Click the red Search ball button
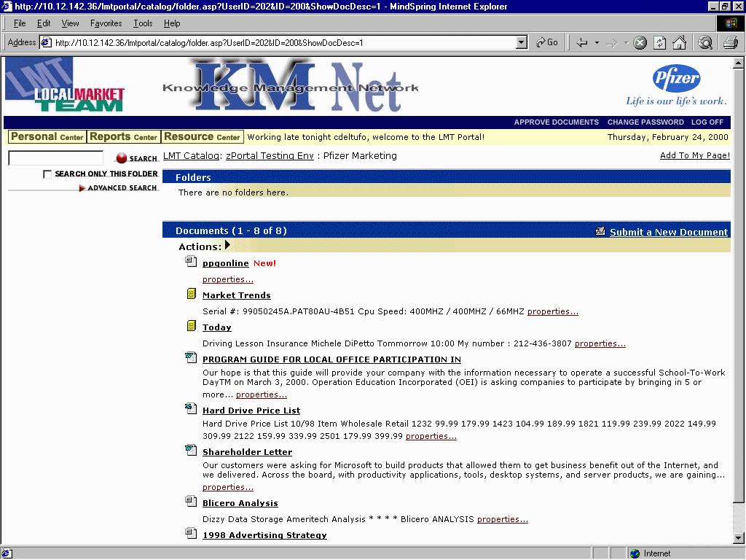This screenshot has height=560, width=746. pos(122,158)
